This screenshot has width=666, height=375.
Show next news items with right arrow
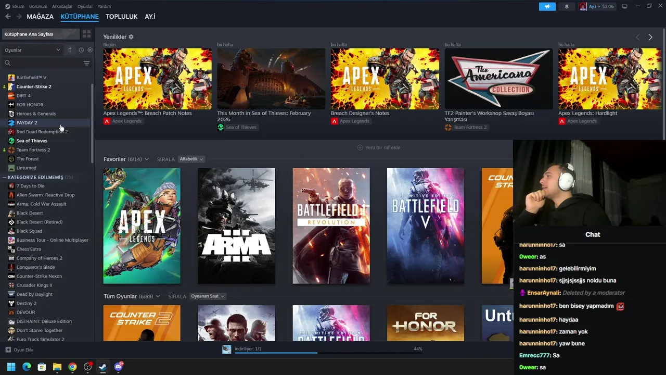[x=650, y=37]
